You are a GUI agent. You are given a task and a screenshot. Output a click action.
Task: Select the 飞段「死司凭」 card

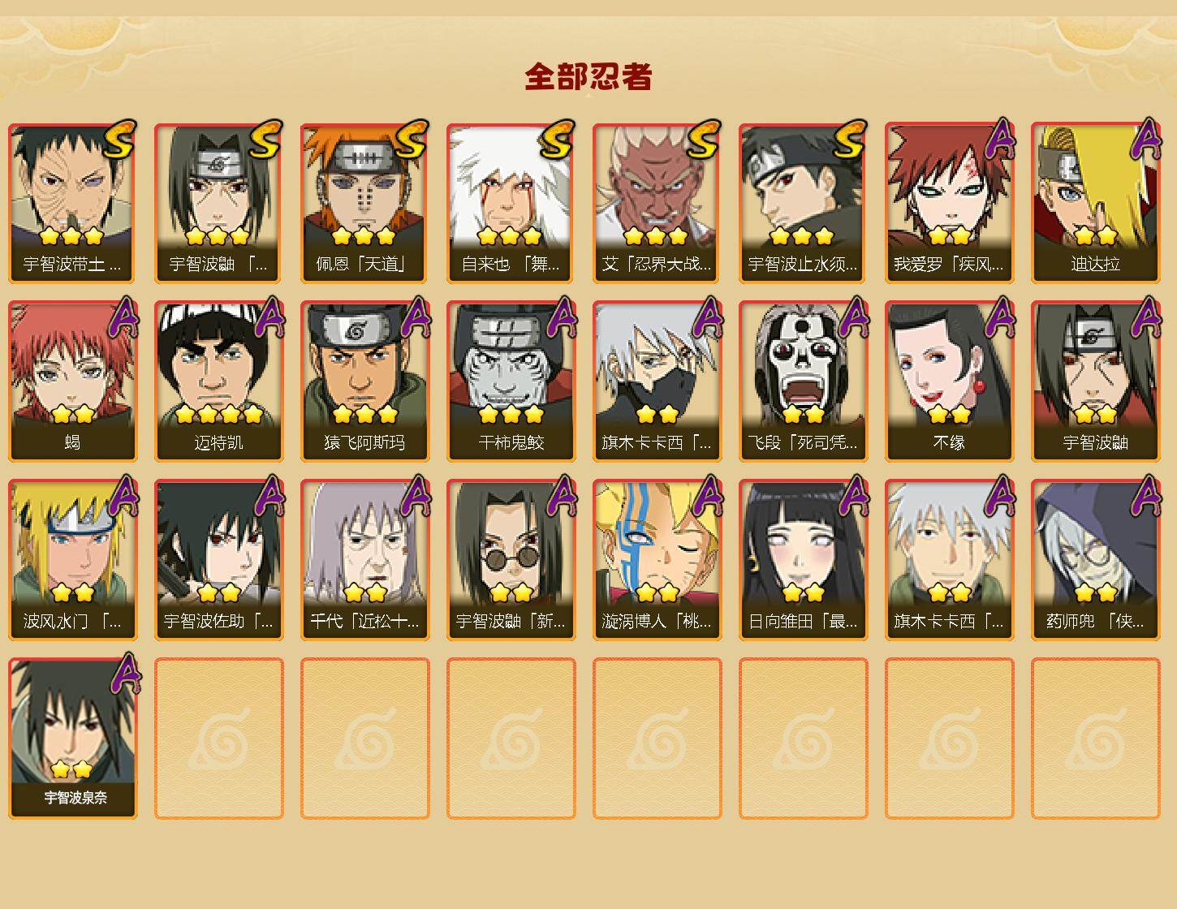803,381
